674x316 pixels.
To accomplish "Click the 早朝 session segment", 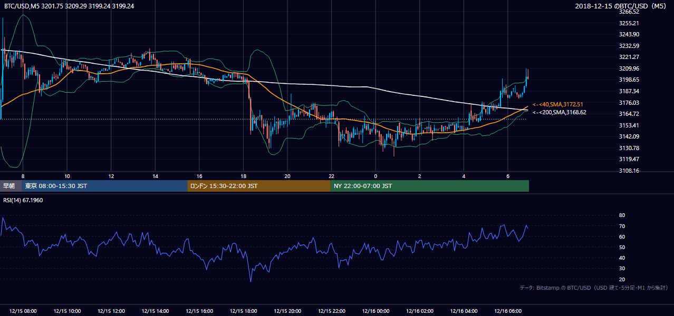I will coord(11,186).
